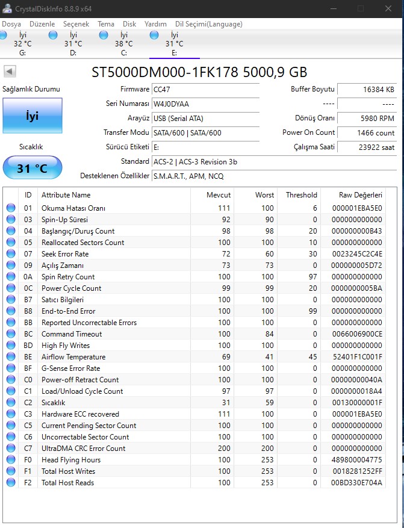Viewport: 404px width, 528px height.
Task: Click status orb for Command Timeout
Action: pos(11,334)
